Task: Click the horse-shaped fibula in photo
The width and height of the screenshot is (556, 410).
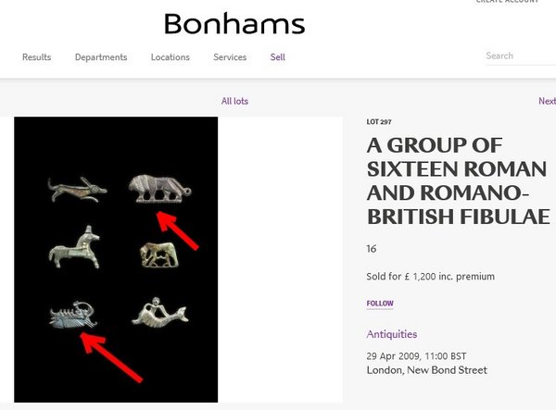Action: click(x=74, y=247)
